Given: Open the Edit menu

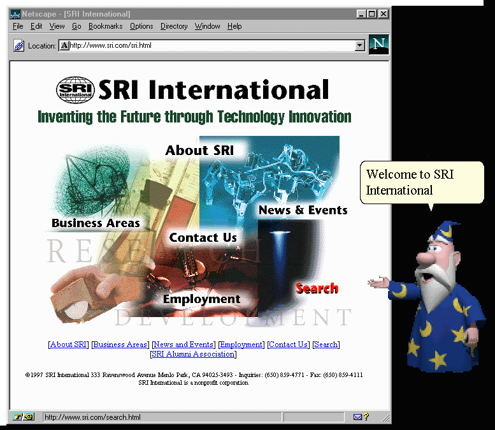Looking at the screenshot, I should tap(36, 26).
